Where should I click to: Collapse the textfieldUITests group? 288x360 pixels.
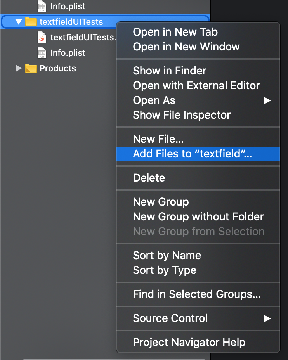coord(19,22)
